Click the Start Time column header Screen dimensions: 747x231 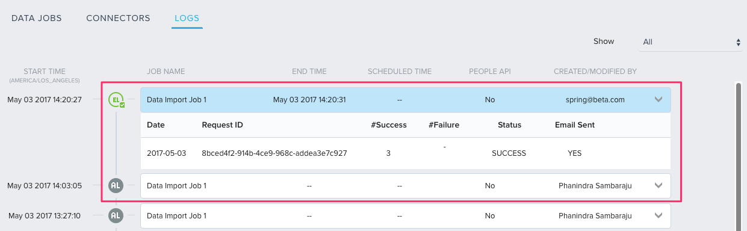click(45, 72)
